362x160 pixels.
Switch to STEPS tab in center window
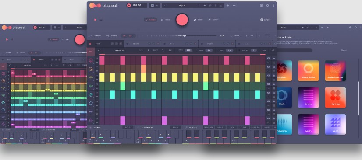point(105,44)
